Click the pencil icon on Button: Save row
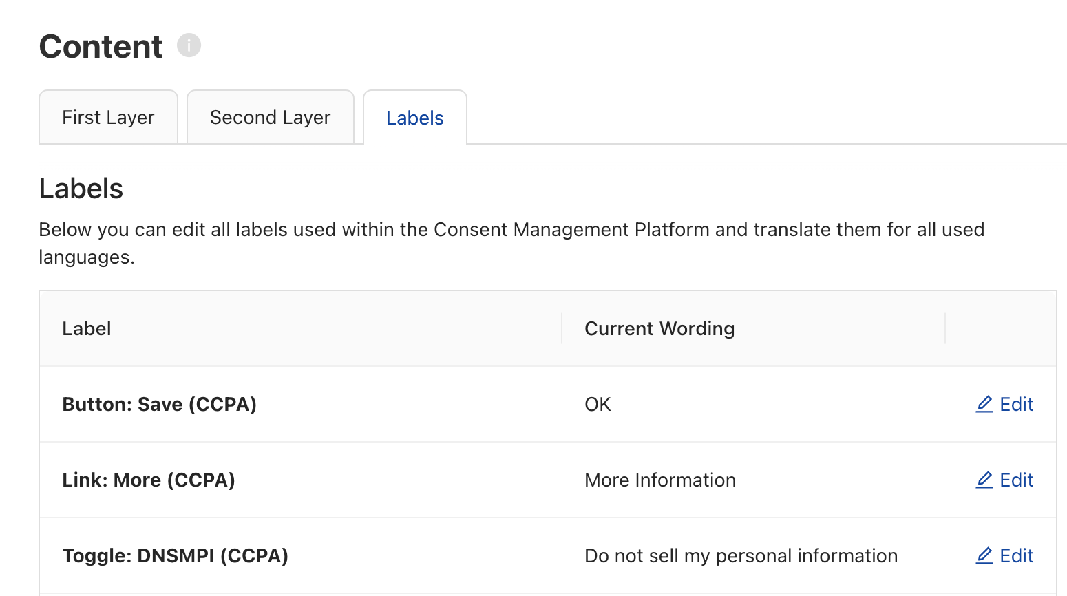 pyautogui.click(x=984, y=404)
